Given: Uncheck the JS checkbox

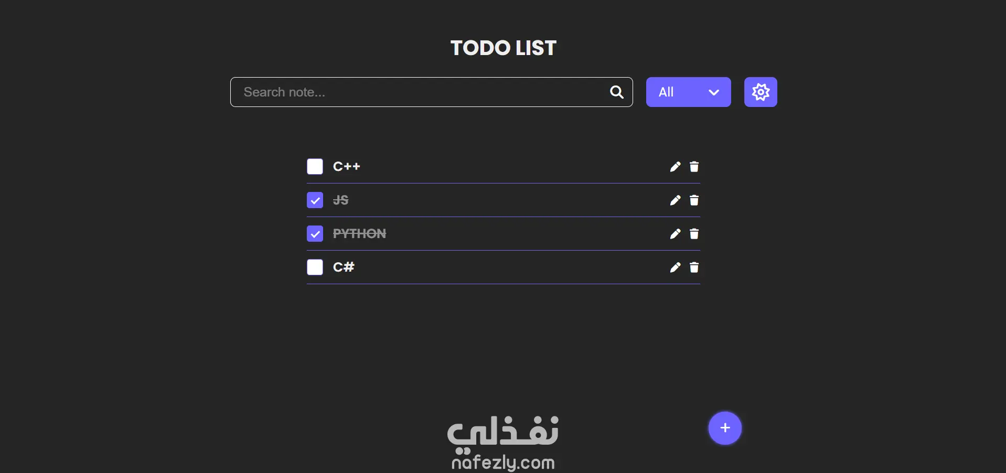Looking at the screenshot, I should [x=315, y=200].
